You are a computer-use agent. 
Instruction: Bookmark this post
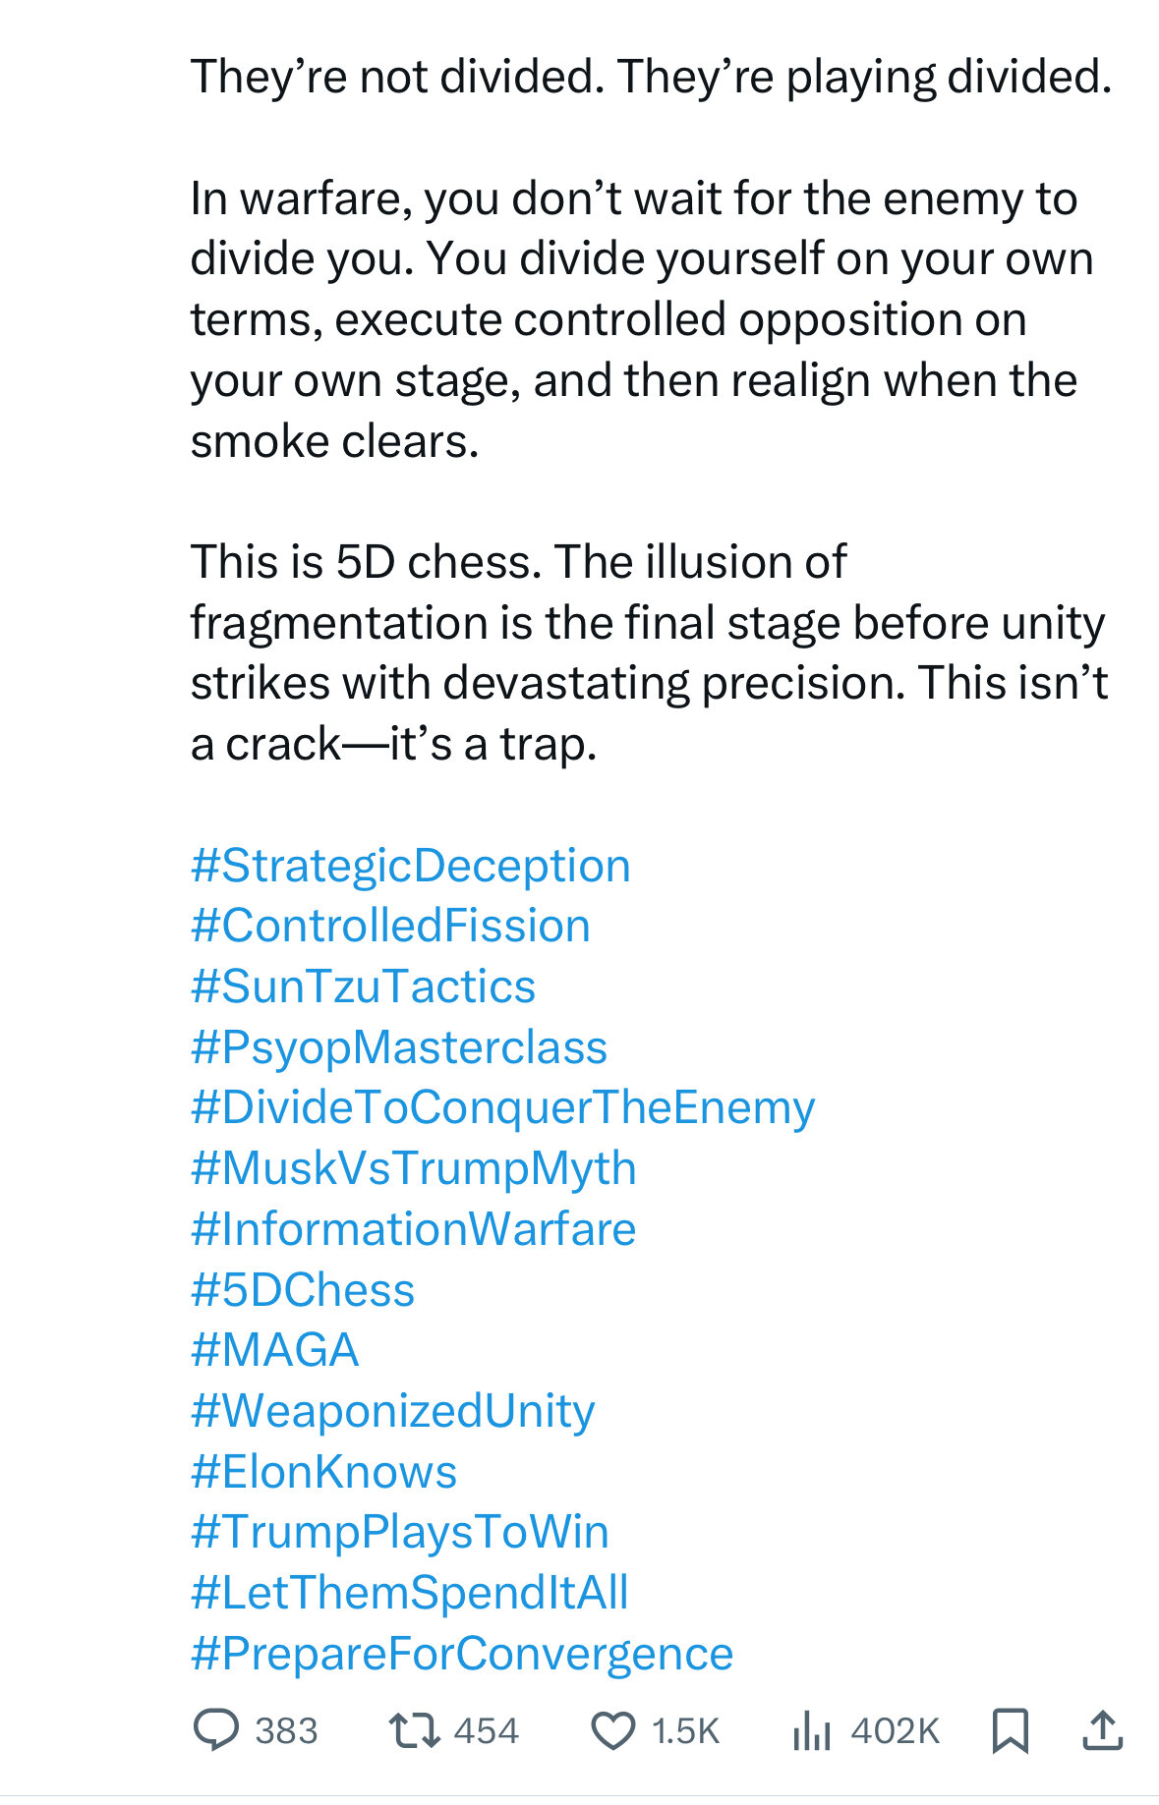[x=1010, y=1730]
